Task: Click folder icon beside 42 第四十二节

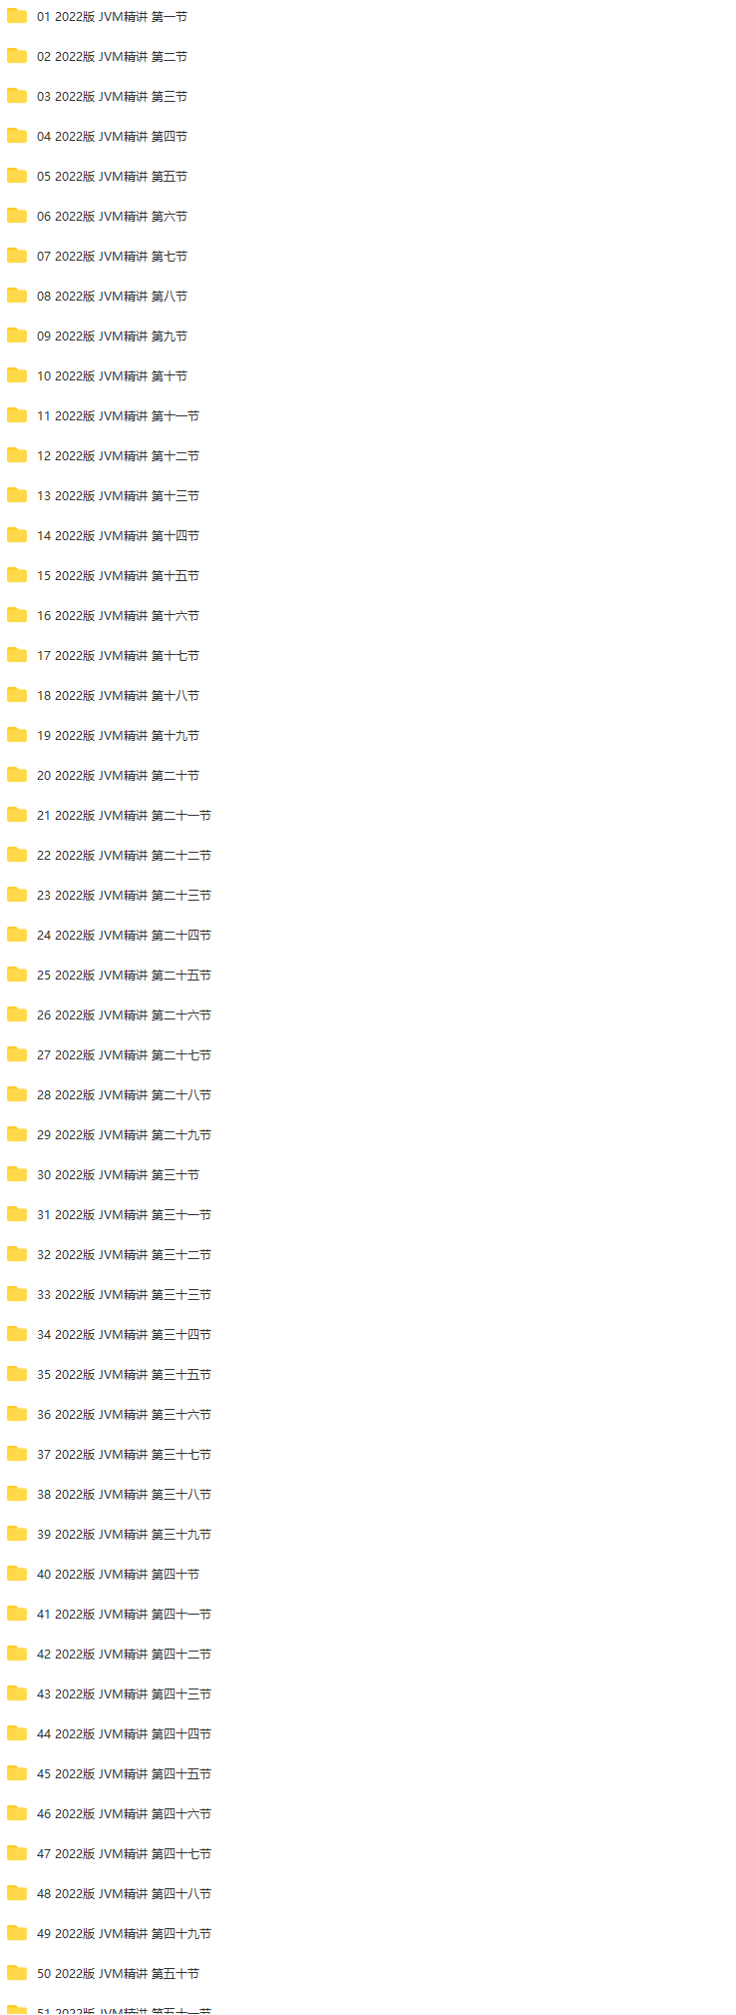Action: [17, 1654]
